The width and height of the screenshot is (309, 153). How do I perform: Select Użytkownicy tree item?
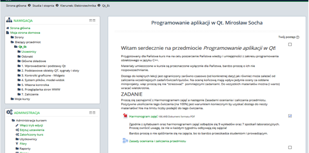(x=28, y=139)
